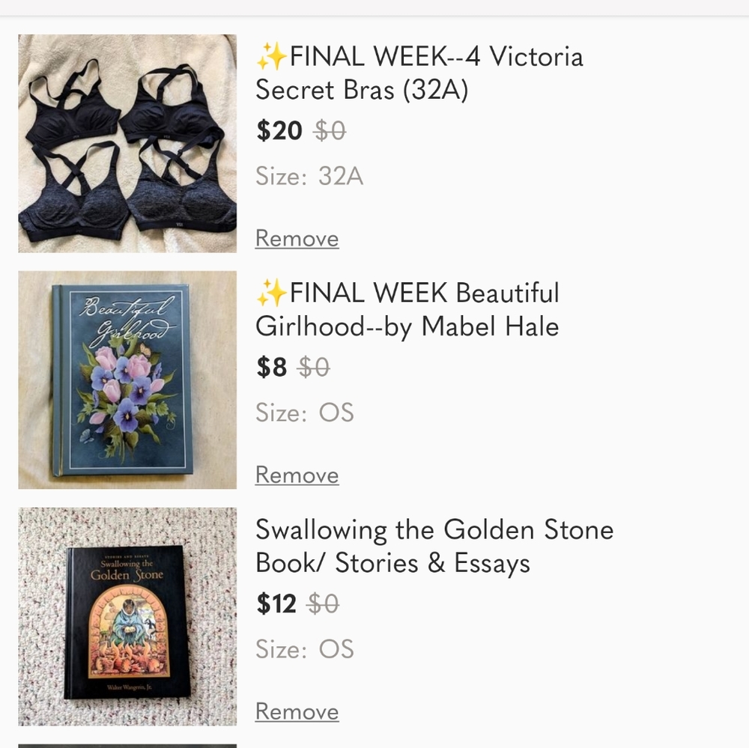Open the 'Swallowing the Golden Stone Book' title
Viewport: 749px width, 748px height.
(434, 547)
